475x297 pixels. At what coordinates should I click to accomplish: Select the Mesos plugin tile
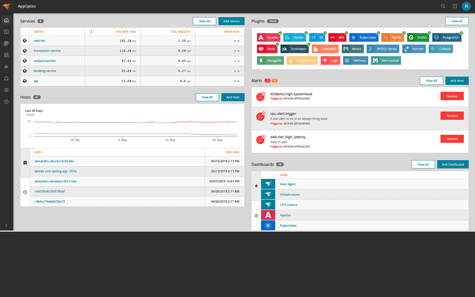(353, 49)
